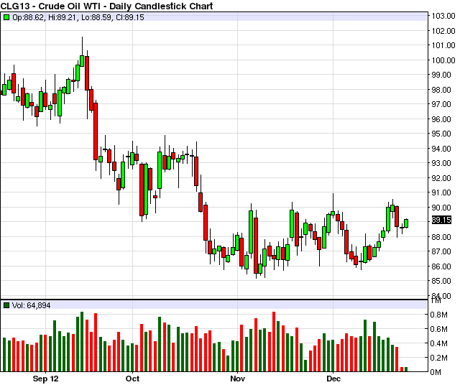The height and width of the screenshot is (385, 460).
Task: Click the 85.00 price axis label
Action: tap(441, 281)
